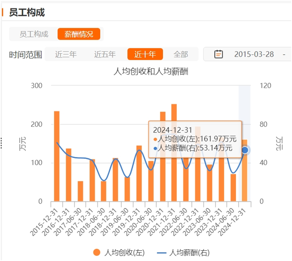Click the 2018-12-31 orange bar
The width and height of the screenshot is (292, 261).
point(116,179)
